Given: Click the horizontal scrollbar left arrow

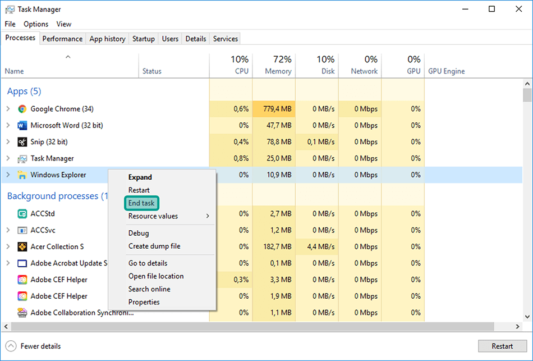Looking at the screenshot, I should [6, 327].
